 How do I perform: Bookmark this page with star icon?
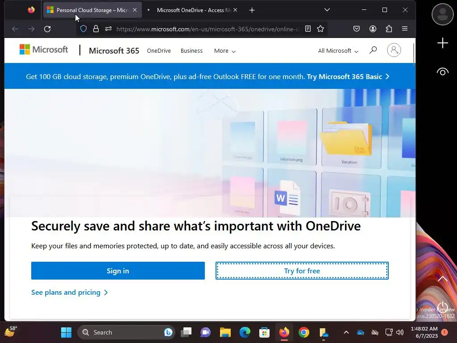320,29
